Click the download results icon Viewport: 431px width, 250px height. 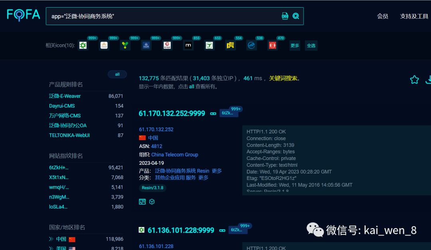(x=428, y=80)
